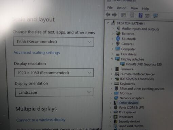The image size is (173, 130).
Task: Select the Intel(R) UHD Graphics 620 adapter icon
Action: [122, 64]
